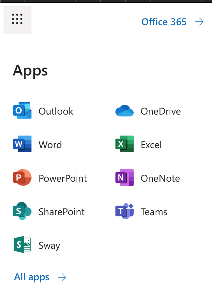Click the arrow next to Office 365
The width and height of the screenshot is (212, 306).
199,22
